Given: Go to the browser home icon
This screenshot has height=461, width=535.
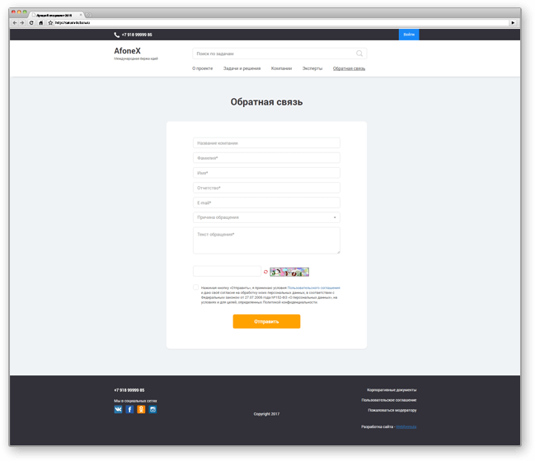Looking at the screenshot, I should pyautogui.click(x=41, y=23).
